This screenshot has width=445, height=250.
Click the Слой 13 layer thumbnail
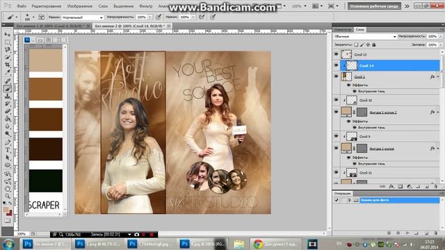pyautogui.click(x=346, y=54)
